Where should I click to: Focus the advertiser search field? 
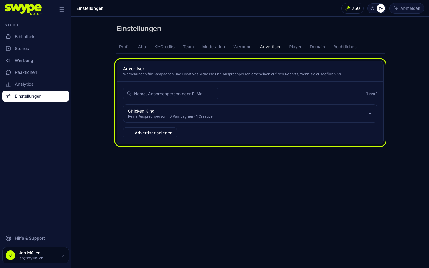171,94
